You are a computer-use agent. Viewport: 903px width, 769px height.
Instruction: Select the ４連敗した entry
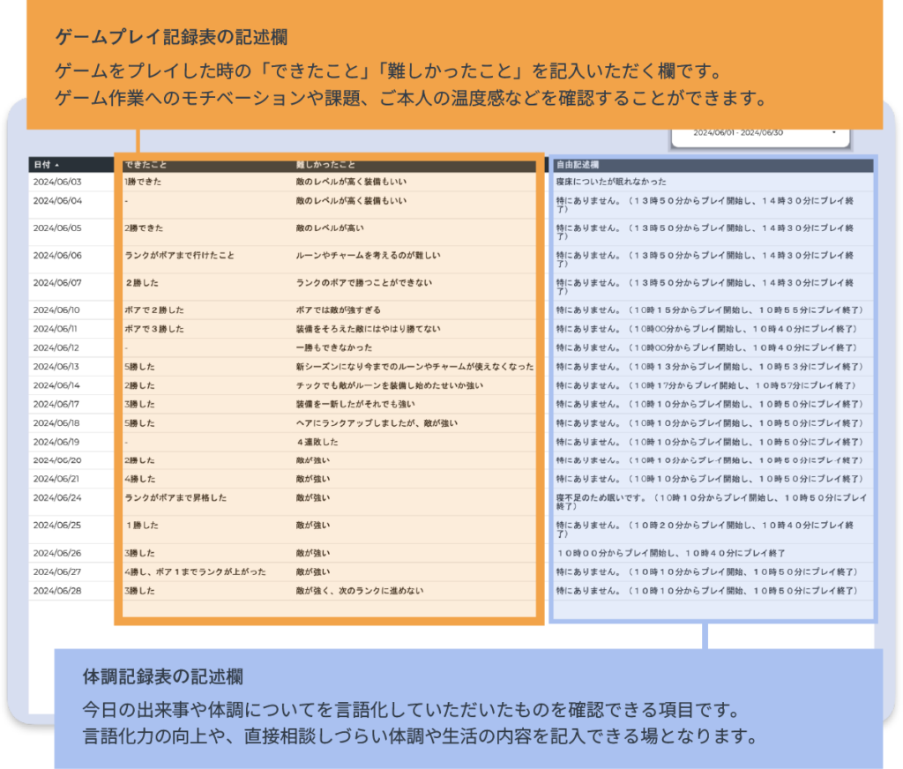click(x=317, y=442)
